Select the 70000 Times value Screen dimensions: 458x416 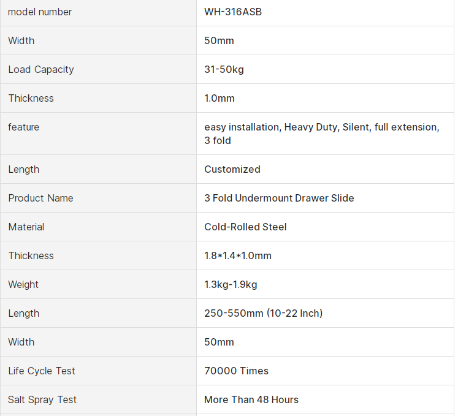tap(236, 371)
